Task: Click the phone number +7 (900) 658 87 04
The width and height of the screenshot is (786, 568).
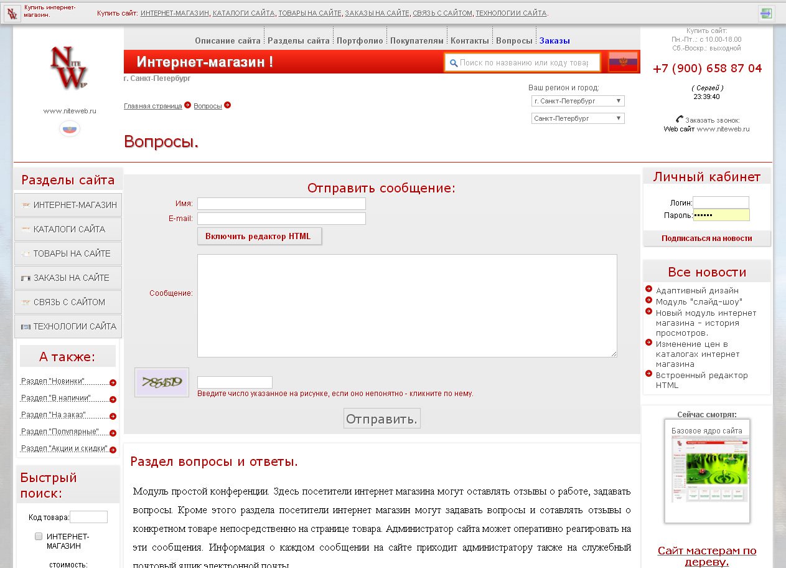Action: point(707,69)
